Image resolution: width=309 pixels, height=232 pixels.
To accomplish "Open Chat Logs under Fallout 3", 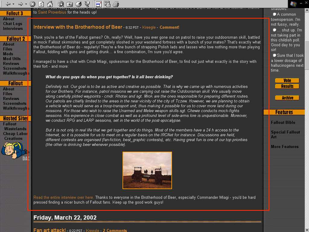I will pos(13,24).
